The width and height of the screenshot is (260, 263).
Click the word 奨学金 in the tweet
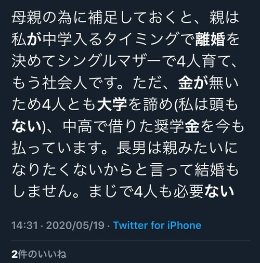click(x=177, y=127)
